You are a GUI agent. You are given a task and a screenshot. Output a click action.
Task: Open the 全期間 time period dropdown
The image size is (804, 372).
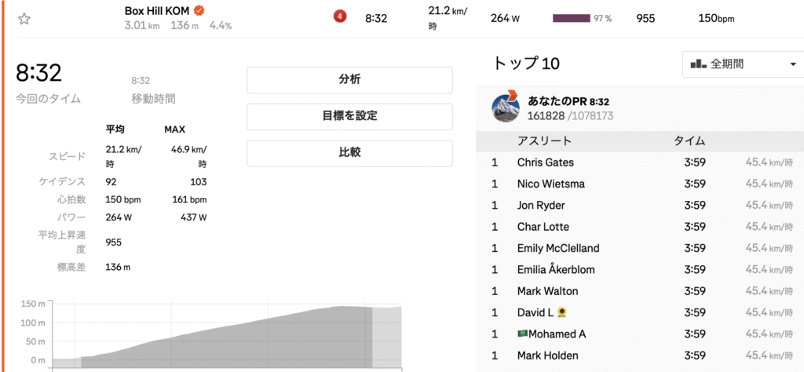coord(742,64)
